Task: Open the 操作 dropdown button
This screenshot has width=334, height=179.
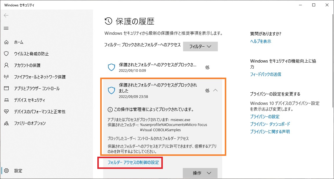Action: coord(200,173)
